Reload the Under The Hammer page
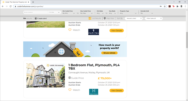This screenshot has width=188, height=101. [x=11, y=6]
